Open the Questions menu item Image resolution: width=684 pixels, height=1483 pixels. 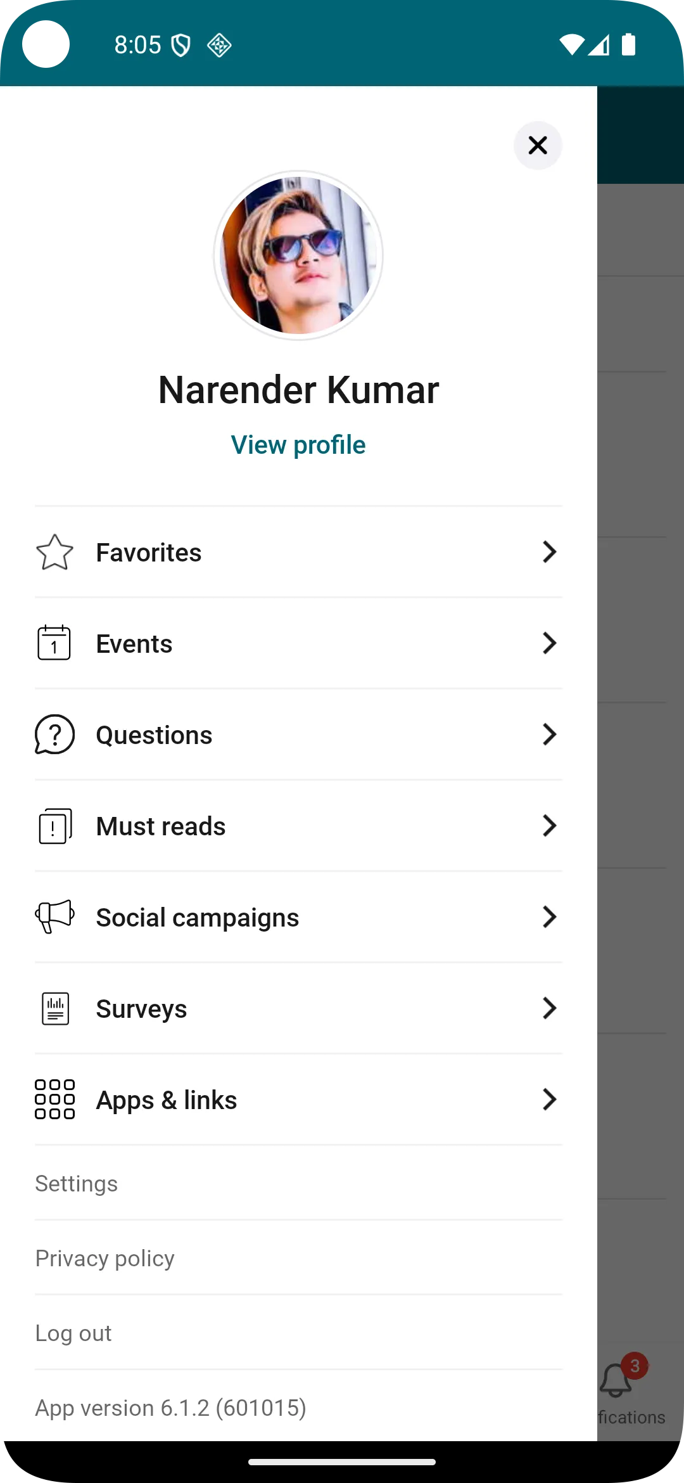(x=155, y=735)
